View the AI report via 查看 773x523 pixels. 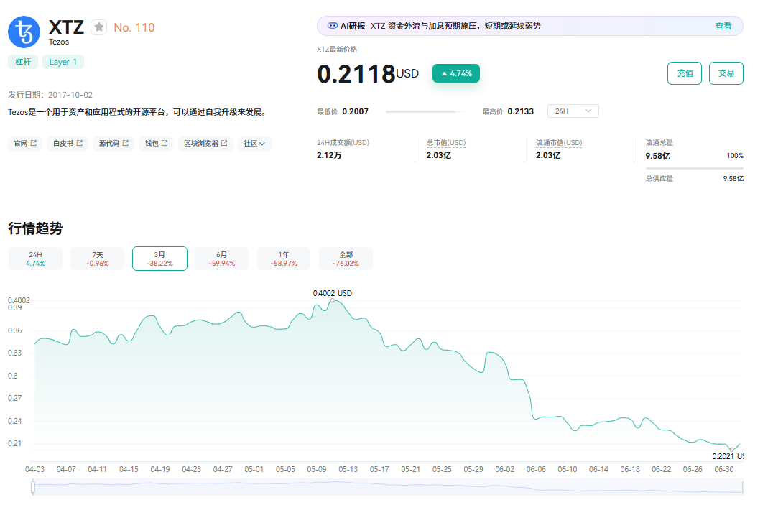click(723, 26)
